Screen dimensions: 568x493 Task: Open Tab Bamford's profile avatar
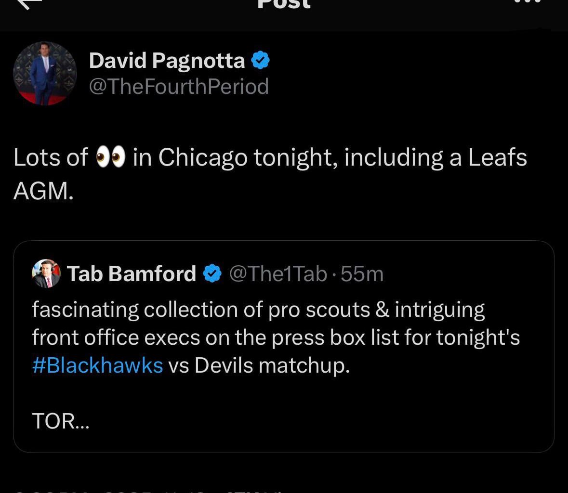(46, 273)
